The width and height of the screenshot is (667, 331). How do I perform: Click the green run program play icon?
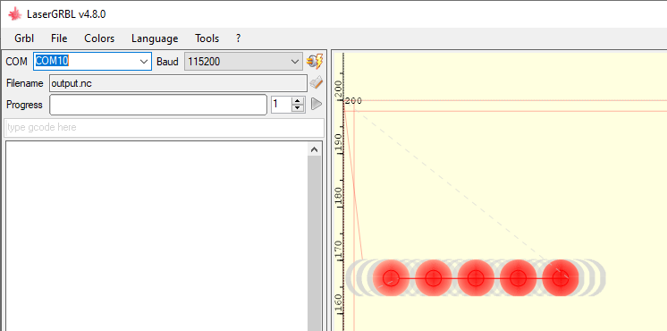[317, 104]
